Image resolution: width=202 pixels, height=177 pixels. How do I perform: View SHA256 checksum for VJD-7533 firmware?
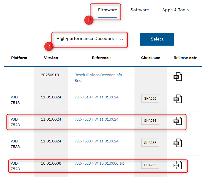150,143
